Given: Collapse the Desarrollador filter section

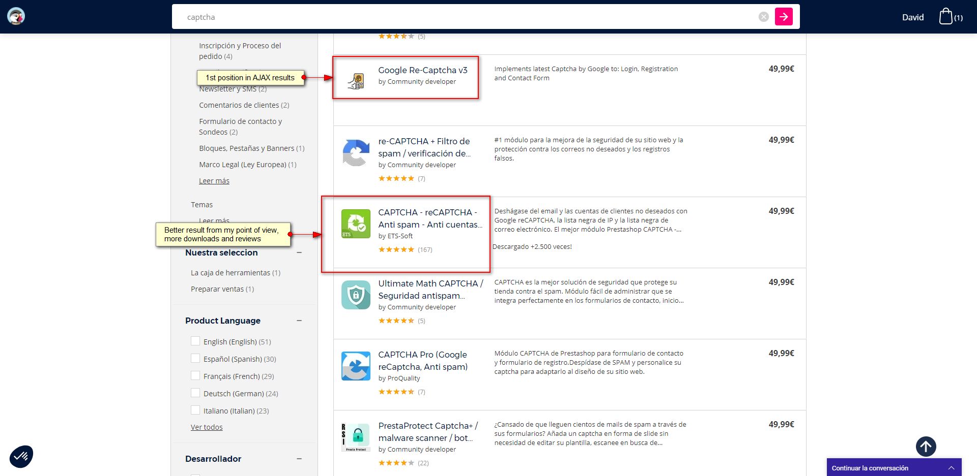Looking at the screenshot, I should click(x=299, y=459).
